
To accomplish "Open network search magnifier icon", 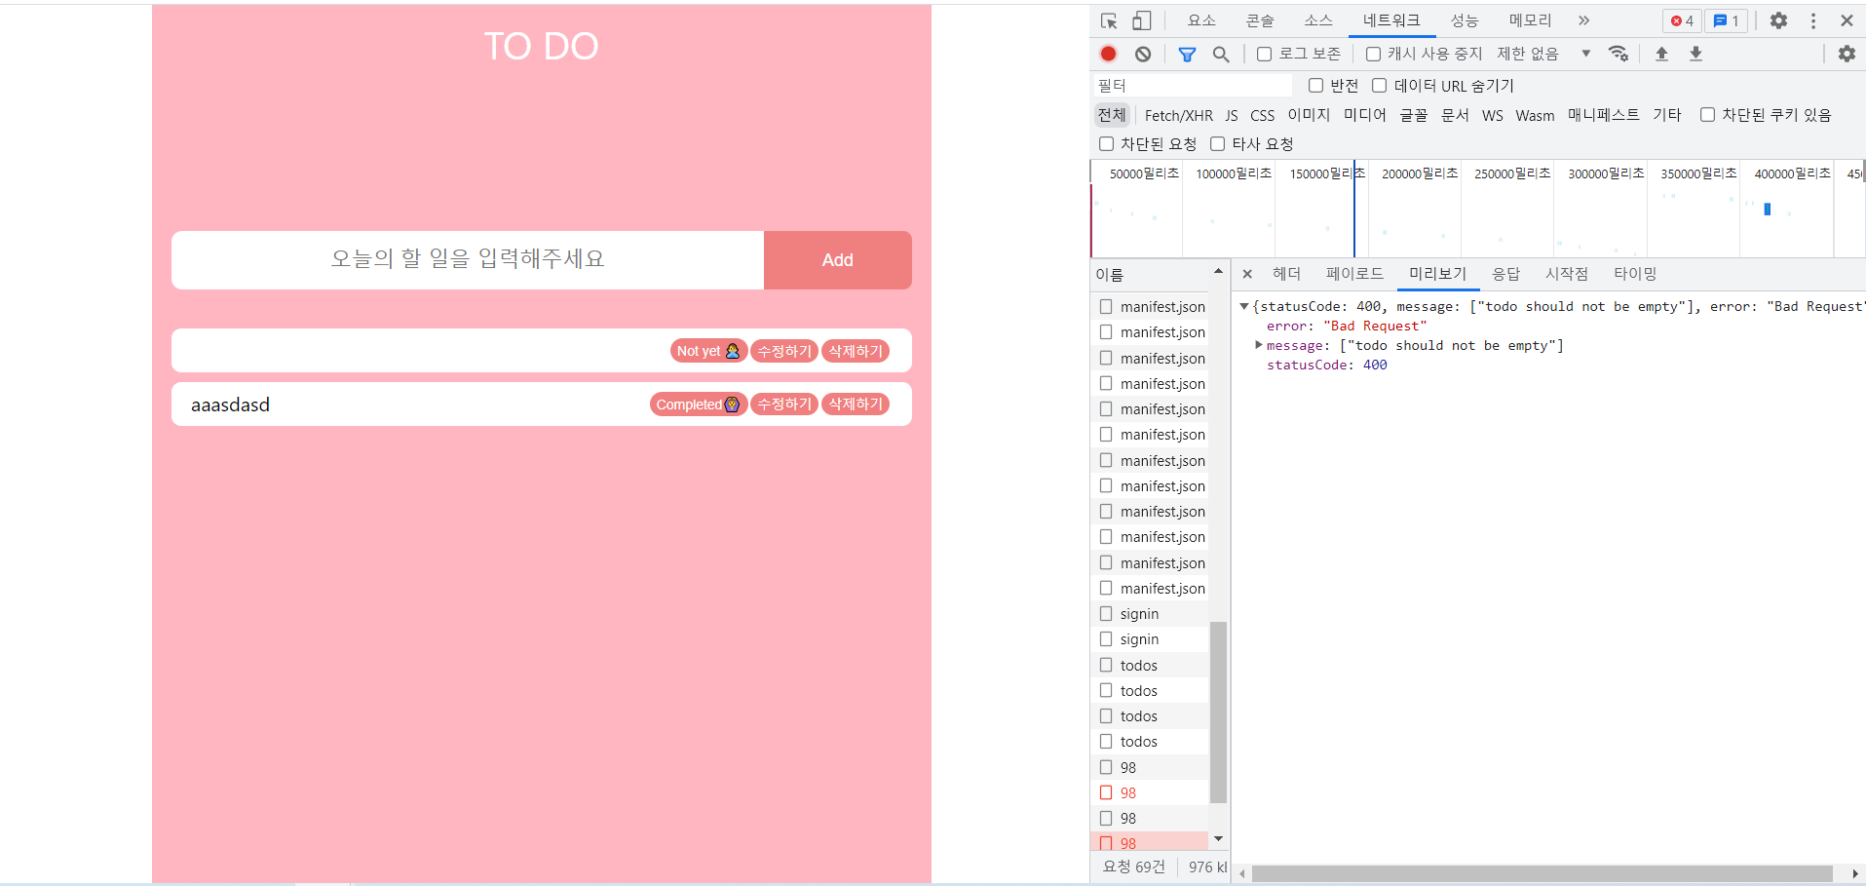I will tap(1221, 54).
